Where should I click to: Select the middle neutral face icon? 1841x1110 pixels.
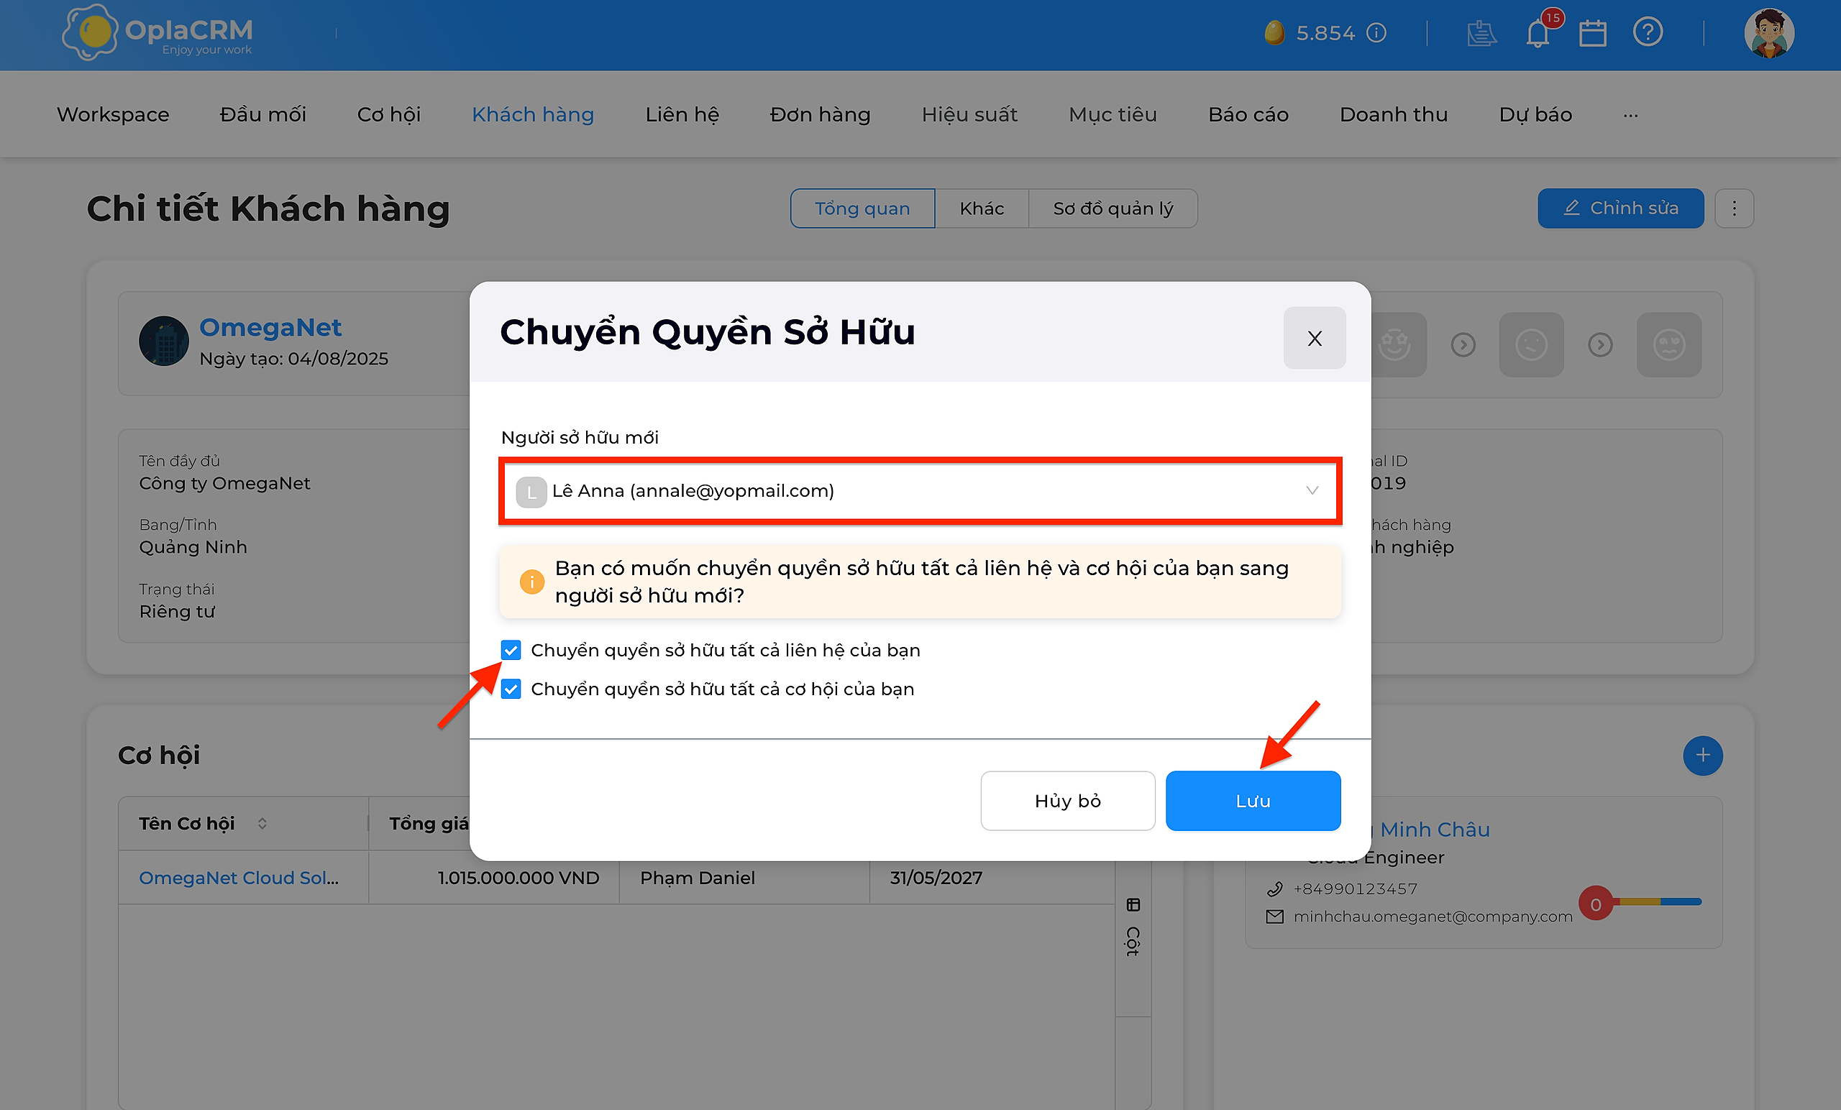click(1531, 344)
